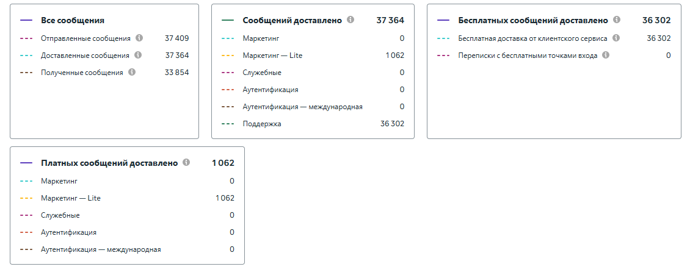690x275 pixels.
Task: Click info icon next to Отправленные сообщения
Action: click(x=139, y=38)
